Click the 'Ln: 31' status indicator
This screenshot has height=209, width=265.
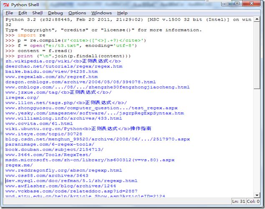(x=238, y=202)
